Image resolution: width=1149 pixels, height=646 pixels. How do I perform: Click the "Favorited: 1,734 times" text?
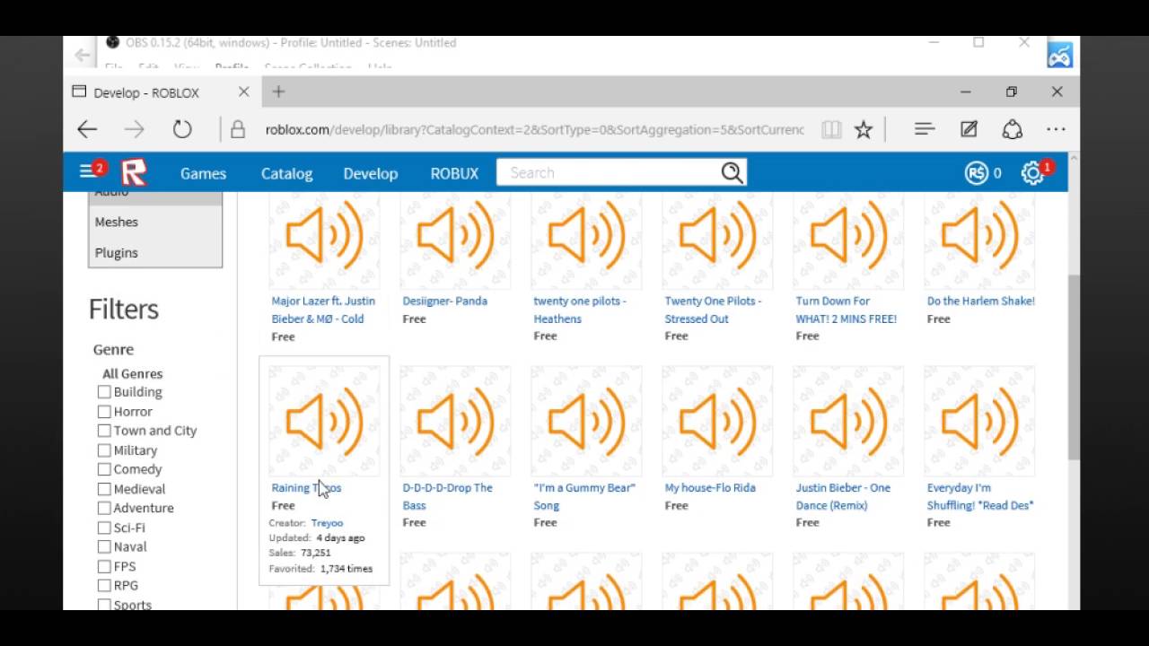coord(320,568)
